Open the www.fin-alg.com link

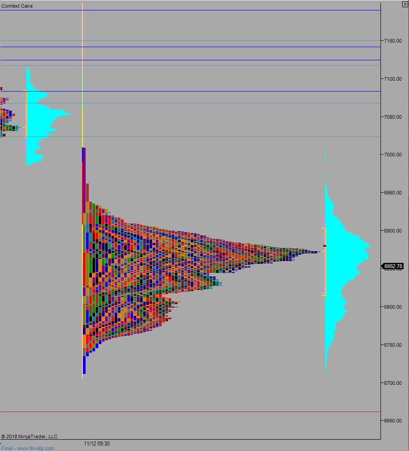36,448
